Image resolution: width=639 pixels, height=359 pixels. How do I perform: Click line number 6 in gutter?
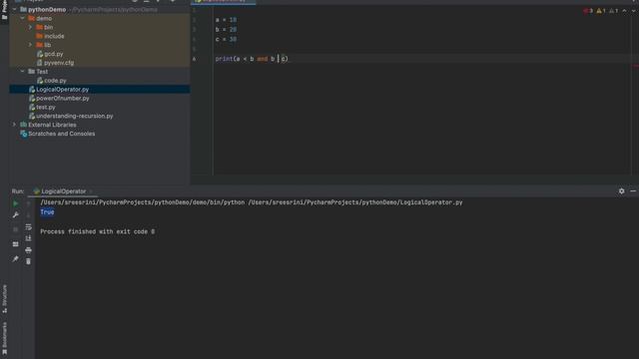(194, 59)
